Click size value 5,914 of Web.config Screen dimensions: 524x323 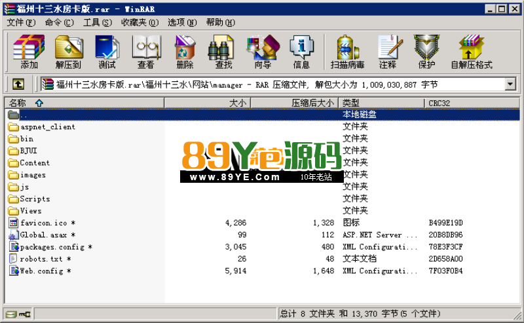(236, 271)
